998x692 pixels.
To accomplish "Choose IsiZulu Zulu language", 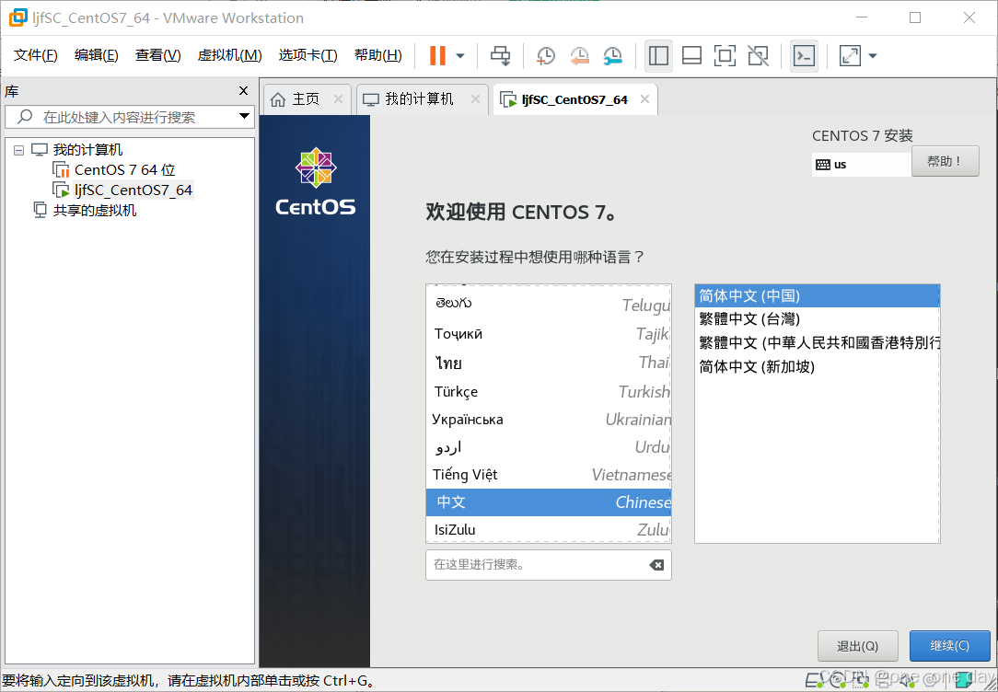I will tap(549, 529).
